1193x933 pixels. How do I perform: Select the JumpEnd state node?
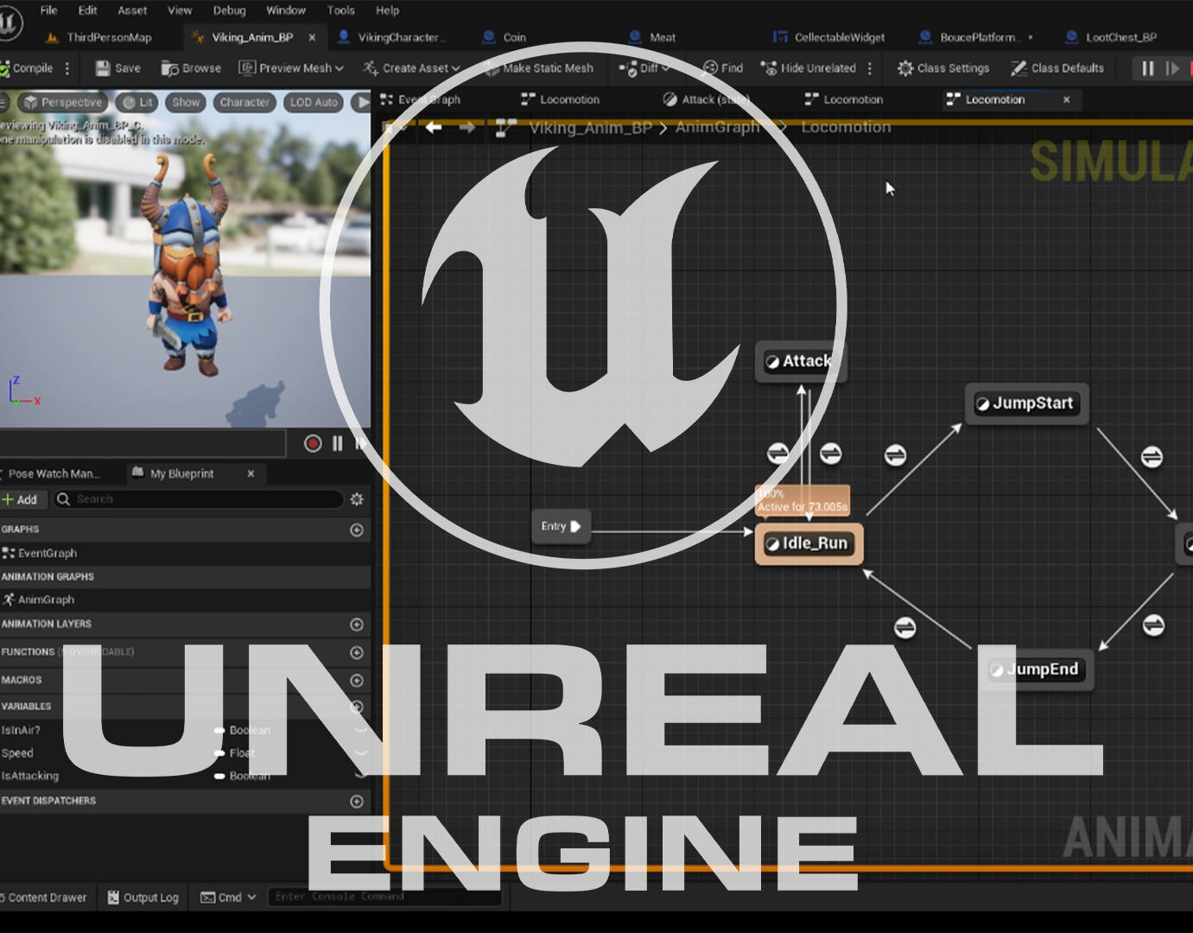[x=1037, y=670]
